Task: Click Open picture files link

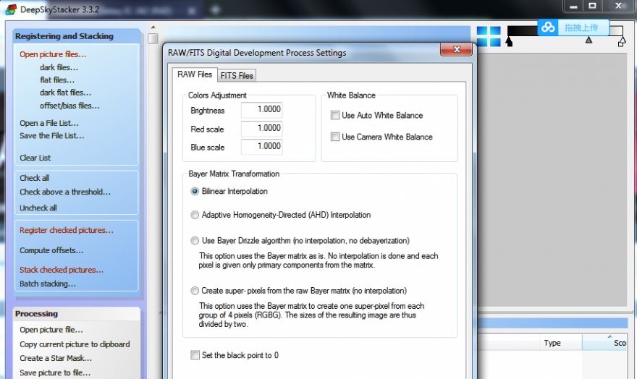Action: 53,54
